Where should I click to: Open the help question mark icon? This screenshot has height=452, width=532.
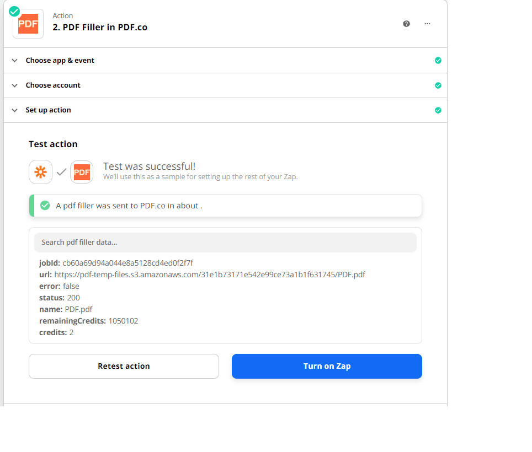click(406, 24)
